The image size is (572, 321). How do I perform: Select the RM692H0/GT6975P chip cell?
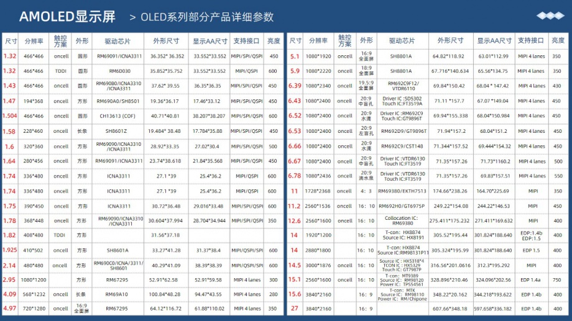pyautogui.click(x=401, y=206)
